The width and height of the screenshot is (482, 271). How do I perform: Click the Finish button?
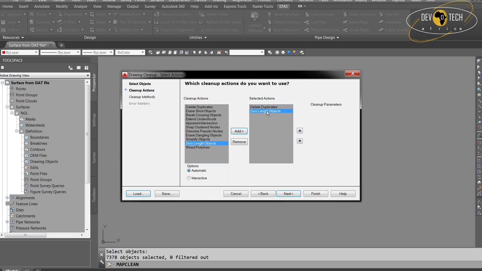click(x=316, y=194)
